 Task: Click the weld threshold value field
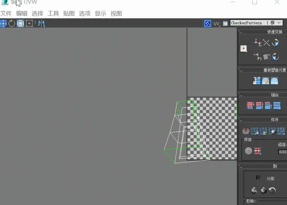[282, 152]
